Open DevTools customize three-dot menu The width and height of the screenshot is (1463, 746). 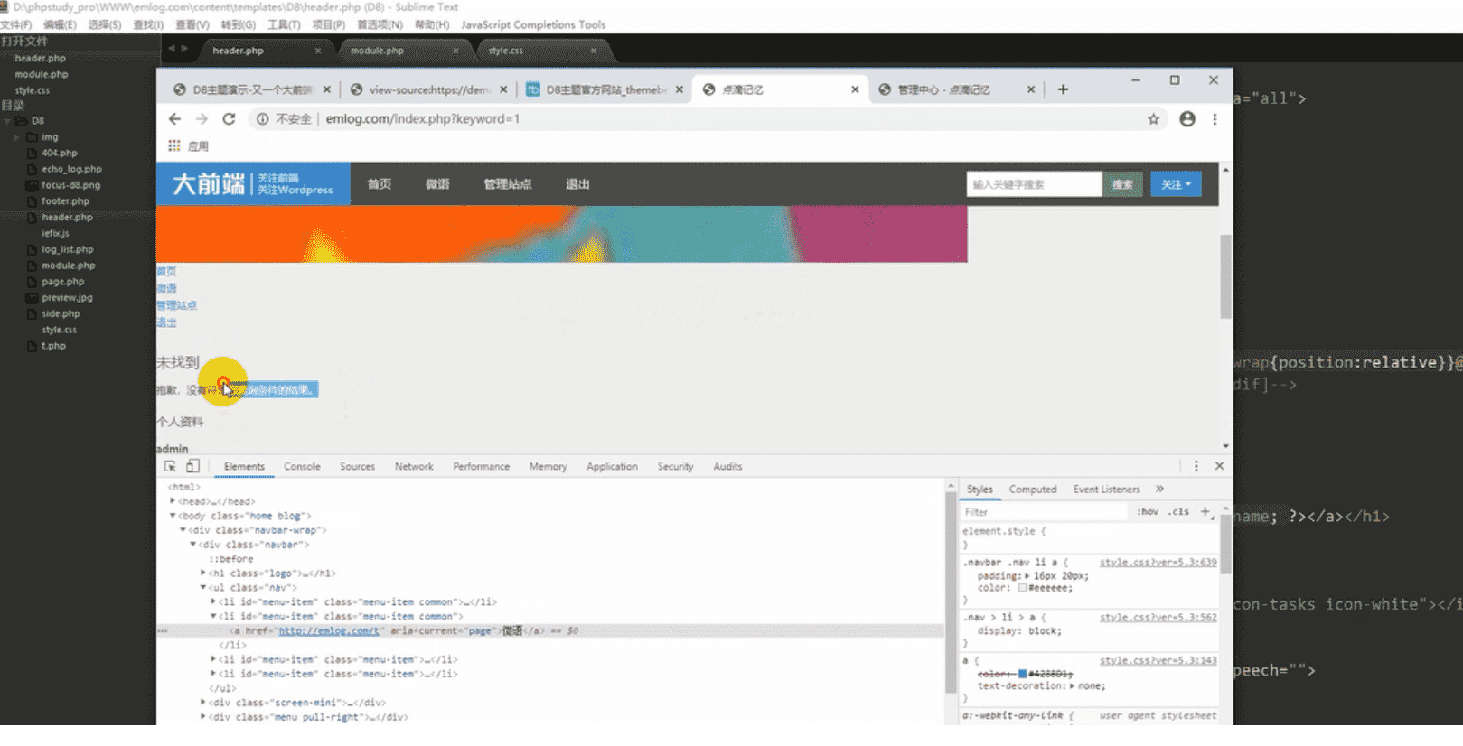coord(1196,466)
